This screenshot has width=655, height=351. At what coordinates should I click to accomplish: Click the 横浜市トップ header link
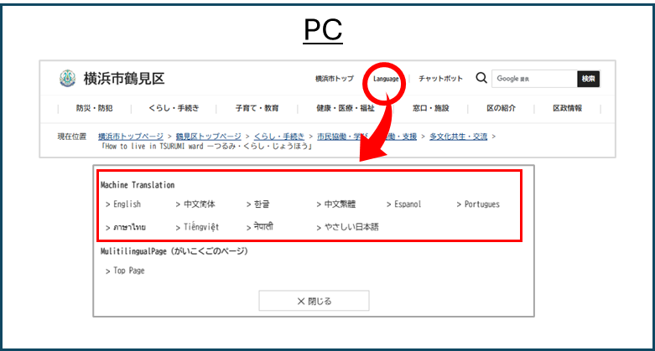pos(334,79)
